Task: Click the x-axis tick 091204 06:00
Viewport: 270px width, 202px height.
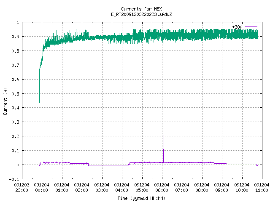Action: click(162, 188)
